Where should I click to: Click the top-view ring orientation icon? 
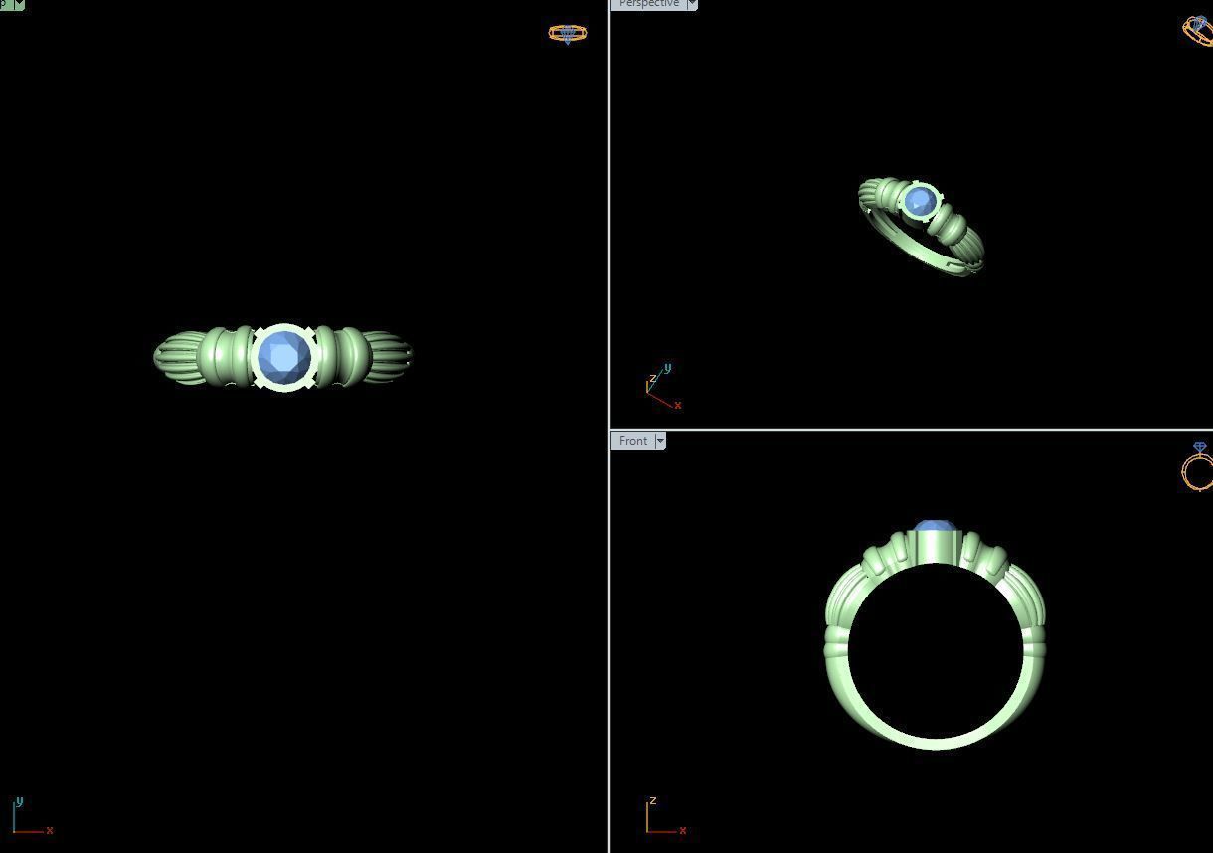coord(568,34)
